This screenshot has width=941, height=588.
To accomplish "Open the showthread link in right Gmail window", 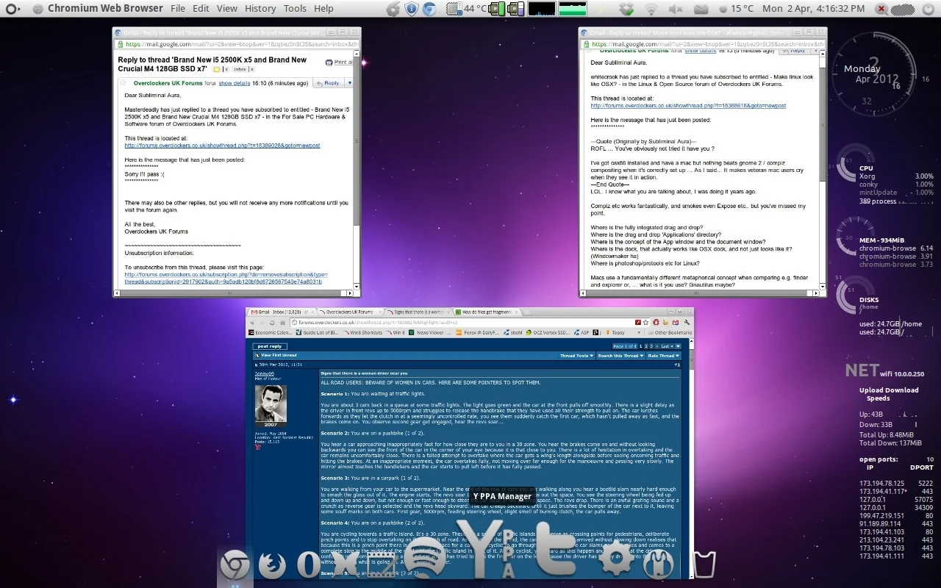I will pos(689,106).
